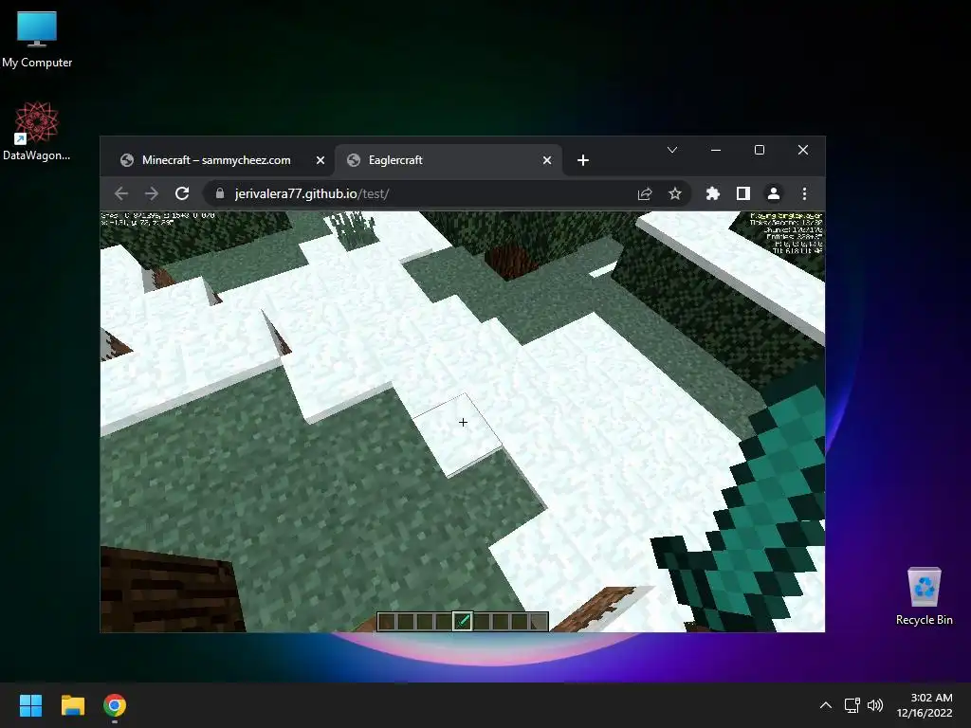Bookmark this page with star
The width and height of the screenshot is (971, 728).
(675, 193)
